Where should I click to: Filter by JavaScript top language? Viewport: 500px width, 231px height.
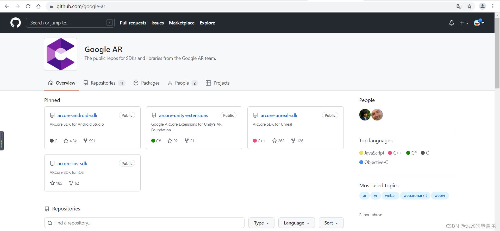coord(372,153)
